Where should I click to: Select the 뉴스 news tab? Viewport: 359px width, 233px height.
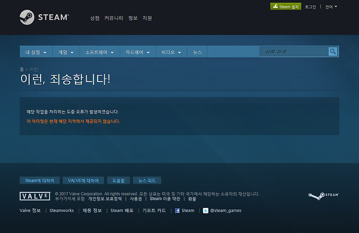(197, 52)
